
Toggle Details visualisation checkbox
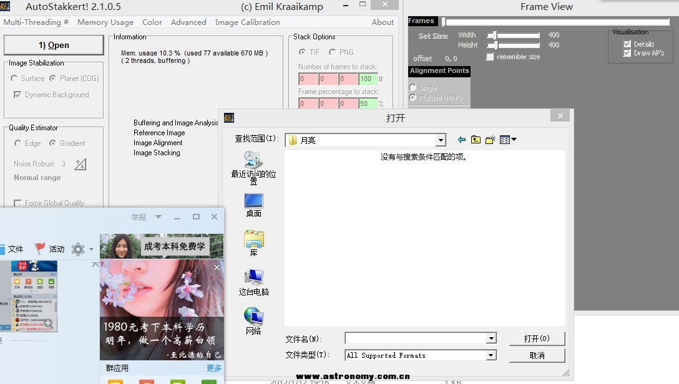pos(627,44)
